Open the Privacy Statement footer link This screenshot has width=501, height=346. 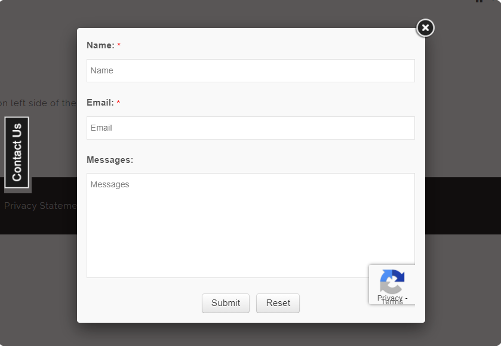pos(40,206)
